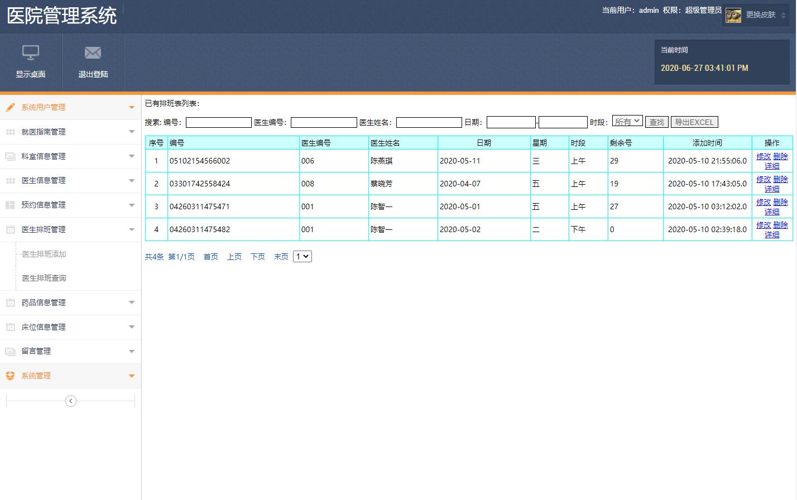Collapse the 医生排班管理 submenu
797x500 pixels.
[132, 229]
